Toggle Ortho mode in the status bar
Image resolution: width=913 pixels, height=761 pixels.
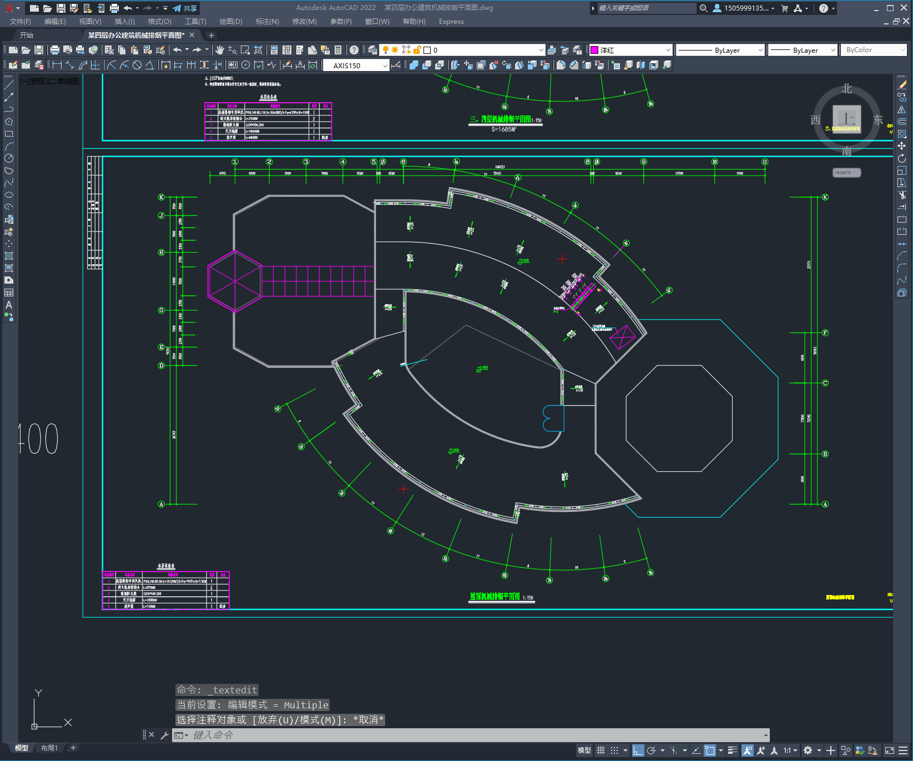click(x=638, y=750)
